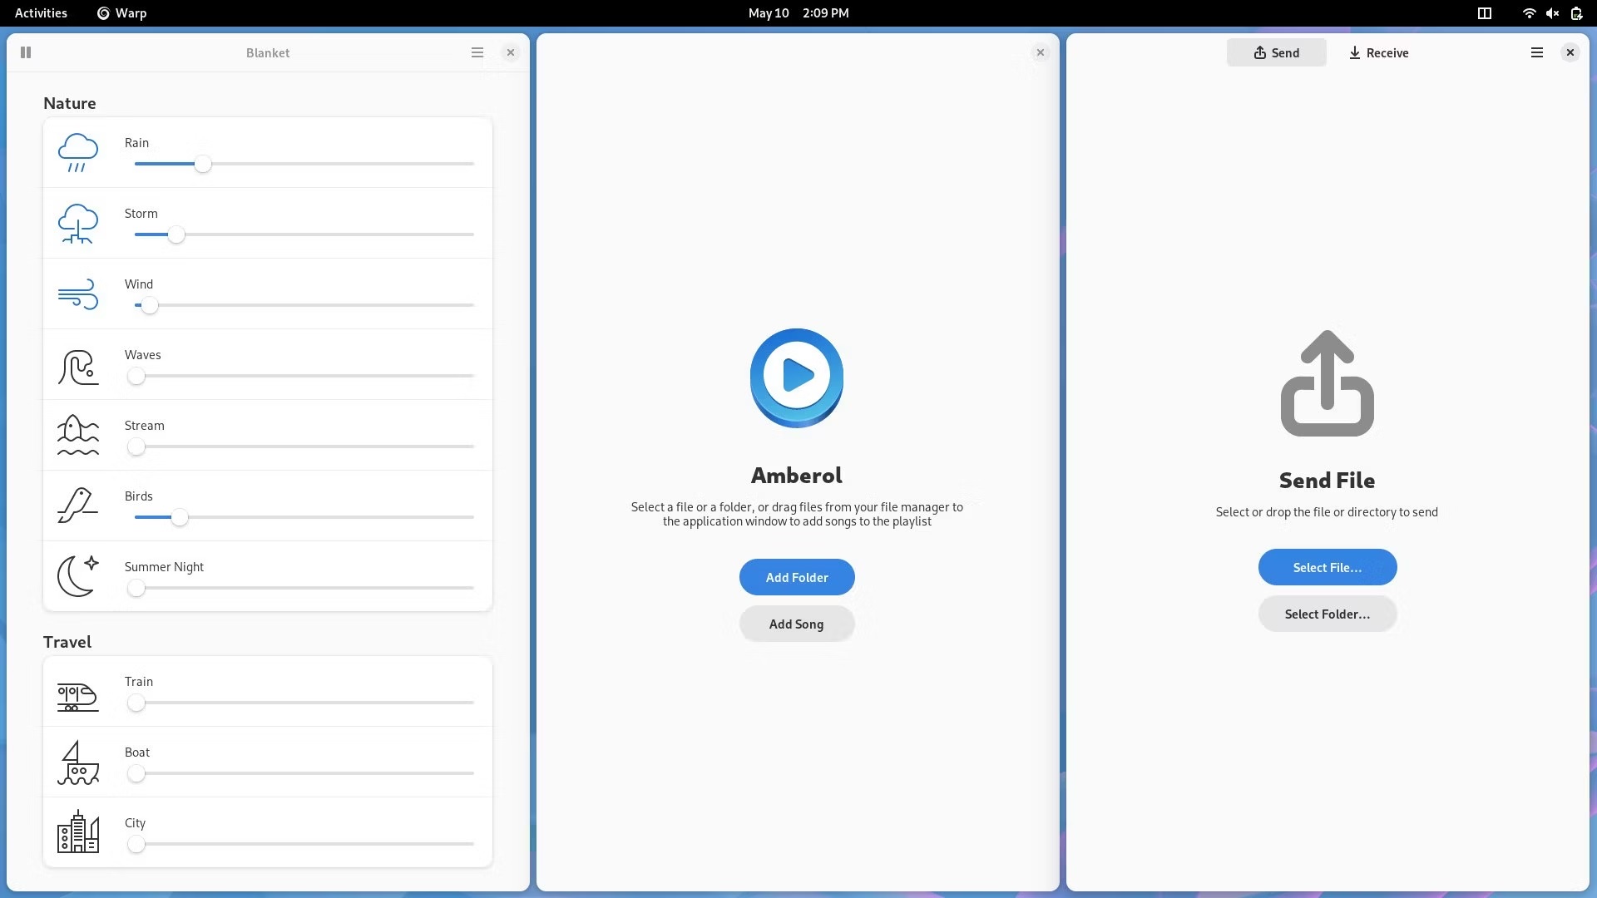
Task: Open the Activities overview
Action: point(41,12)
